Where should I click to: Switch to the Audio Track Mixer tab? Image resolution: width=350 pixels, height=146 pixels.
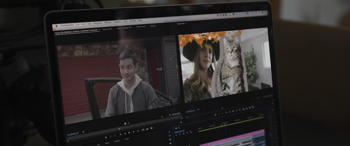124,28
